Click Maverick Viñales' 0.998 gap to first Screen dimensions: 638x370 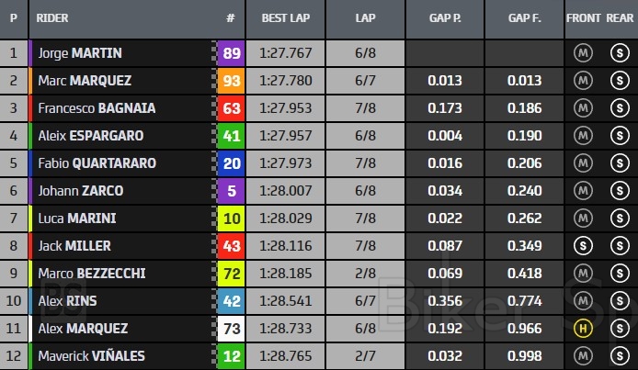[x=524, y=355]
